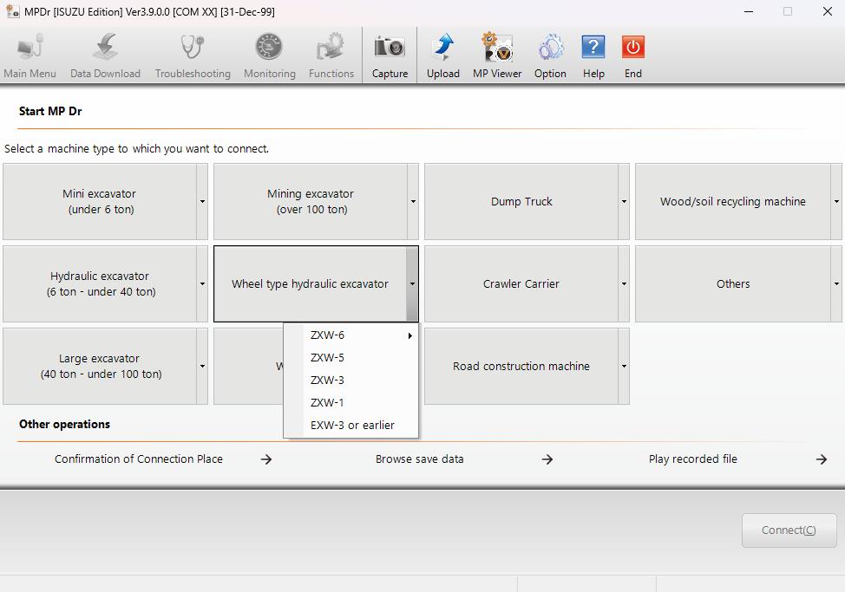The width and height of the screenshot is (845, 592).
Task: Select ZXW-5 from the dropdown menu
Action: [350, 358]
